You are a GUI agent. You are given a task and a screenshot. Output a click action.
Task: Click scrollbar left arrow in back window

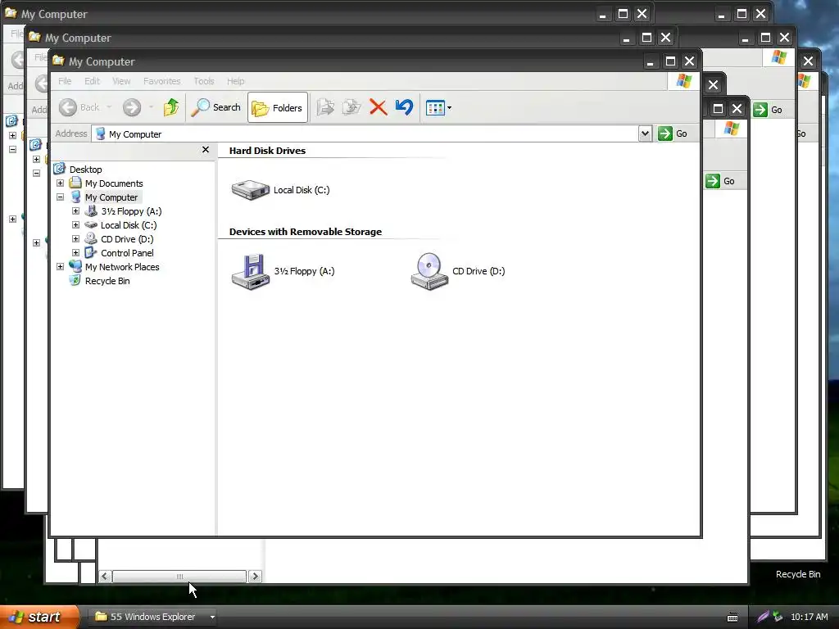[105, 576]
